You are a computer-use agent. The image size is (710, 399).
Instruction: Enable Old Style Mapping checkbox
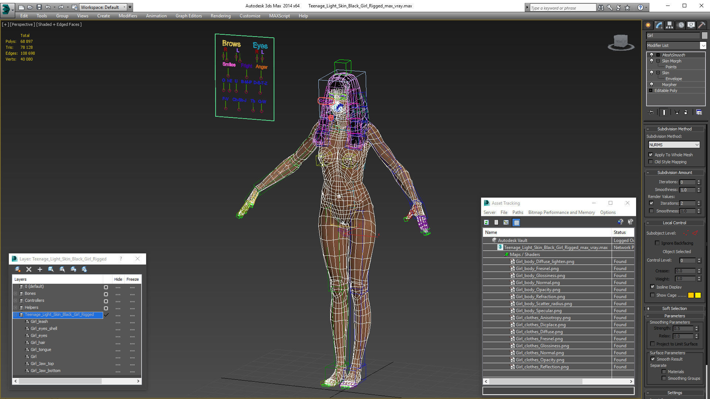(651, 162)
